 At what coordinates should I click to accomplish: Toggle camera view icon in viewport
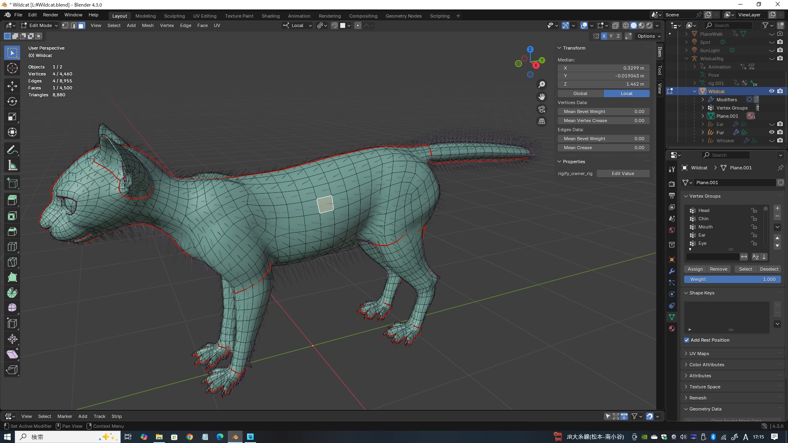542,109
